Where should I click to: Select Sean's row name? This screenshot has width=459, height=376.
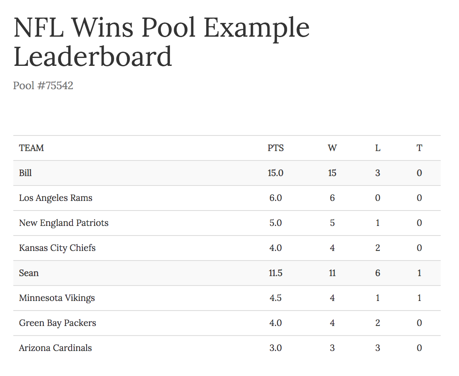click(x=29, y=273)
